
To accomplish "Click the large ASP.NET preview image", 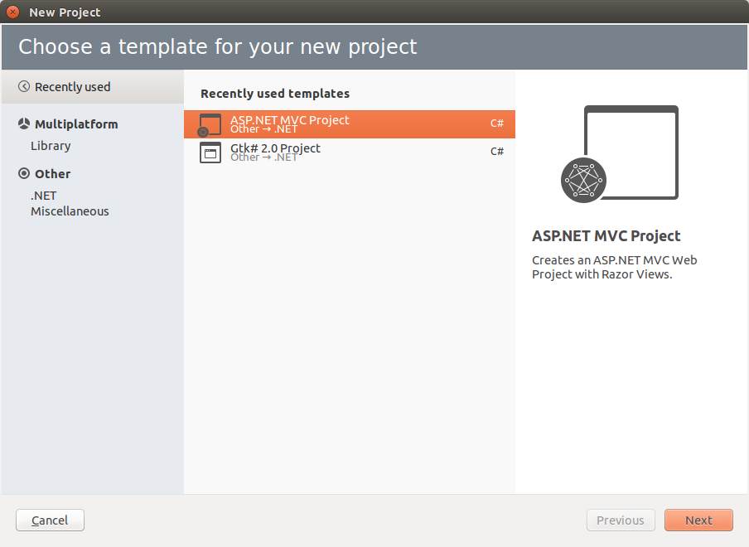I will pos(630,152).
